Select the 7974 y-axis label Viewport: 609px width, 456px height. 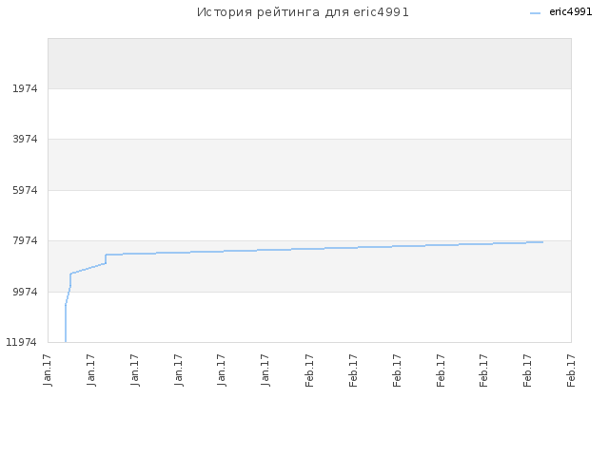coord(26,240)
